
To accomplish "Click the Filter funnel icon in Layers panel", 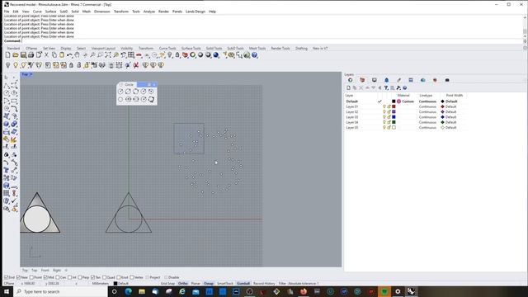I will coord(386,88).
